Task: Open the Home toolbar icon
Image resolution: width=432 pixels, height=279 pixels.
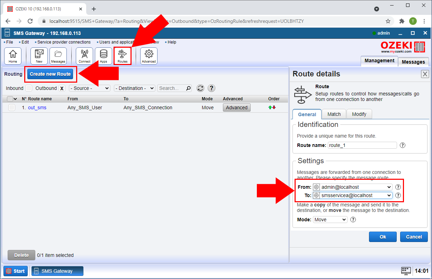Action: (x=13, y=56)
